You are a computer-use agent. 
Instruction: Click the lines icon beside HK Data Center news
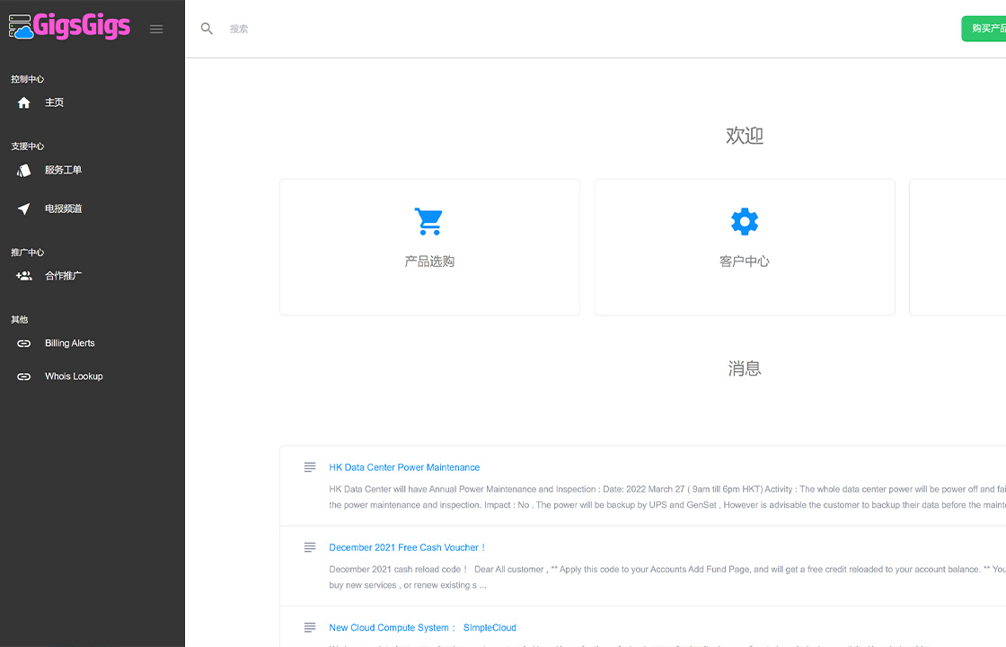[x=310, y=467]
